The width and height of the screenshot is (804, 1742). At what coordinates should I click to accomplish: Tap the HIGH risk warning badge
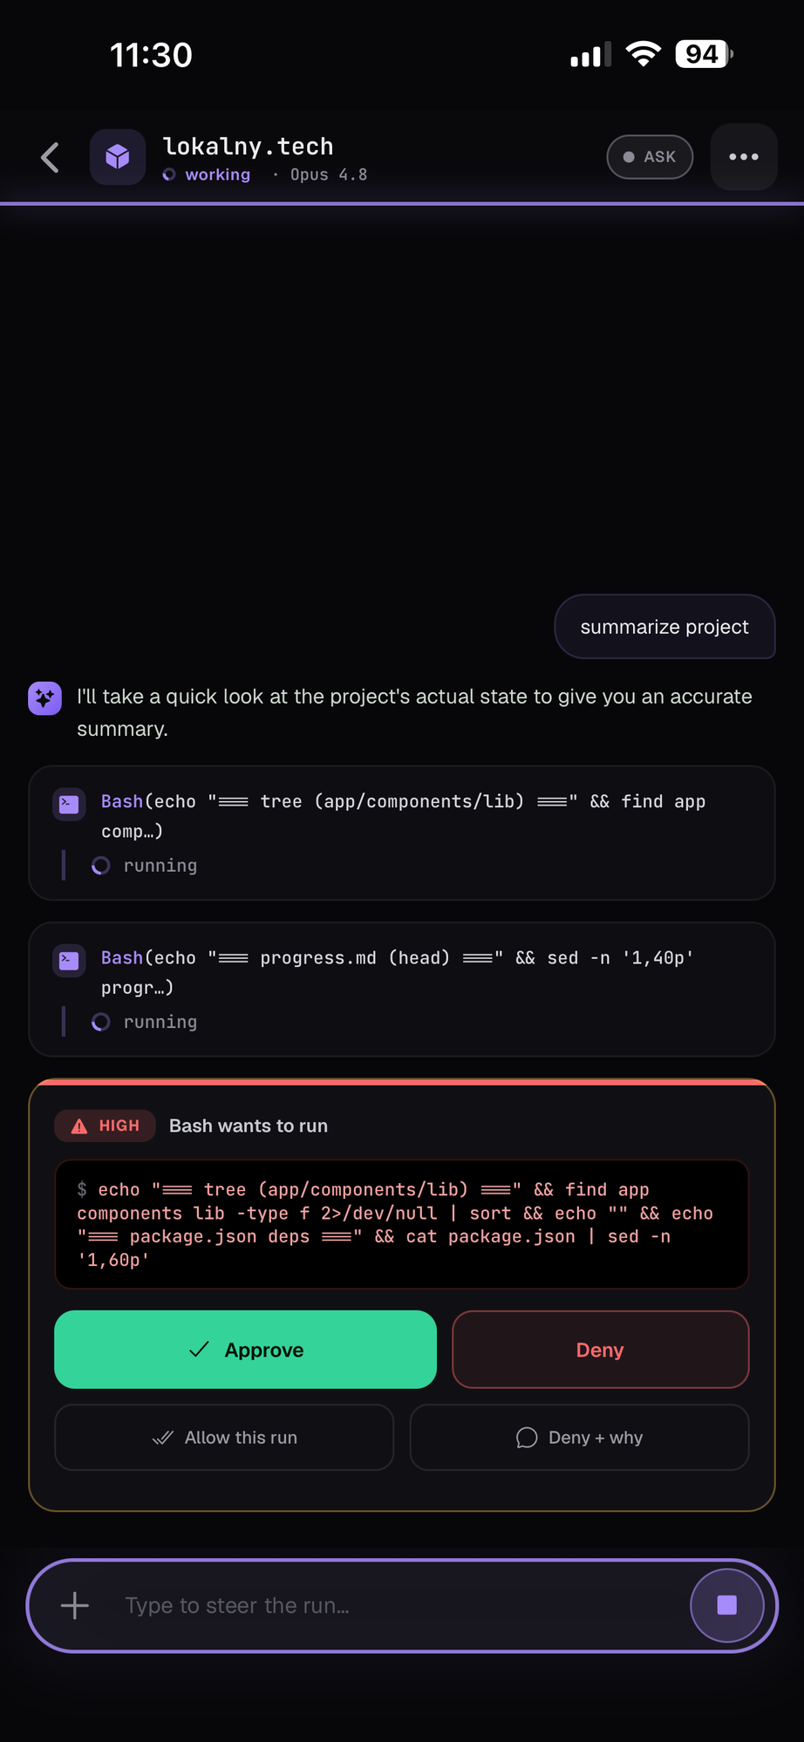(x=106, y=1126)
